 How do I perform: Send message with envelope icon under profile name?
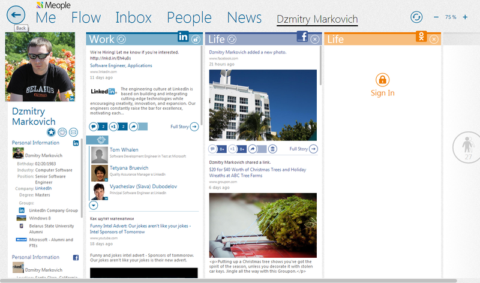[73, 132]
